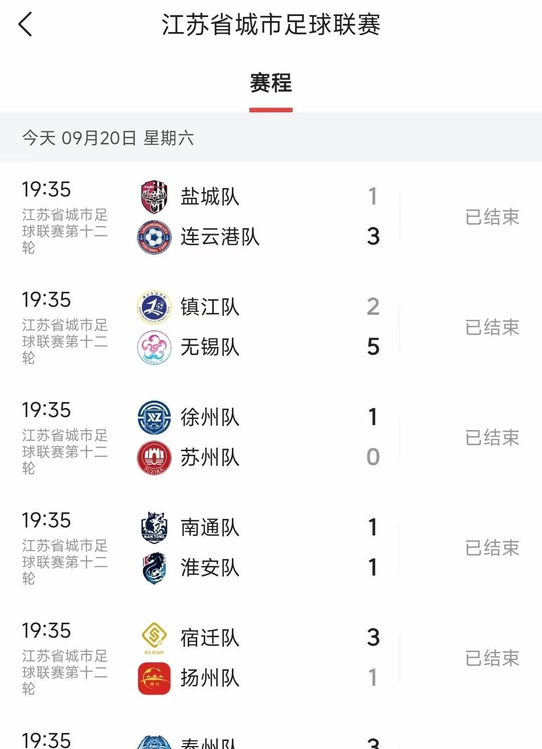The image size is (542, 749).
Task: Tap the red 苏州队 logo
Action: tap(154, 458)
